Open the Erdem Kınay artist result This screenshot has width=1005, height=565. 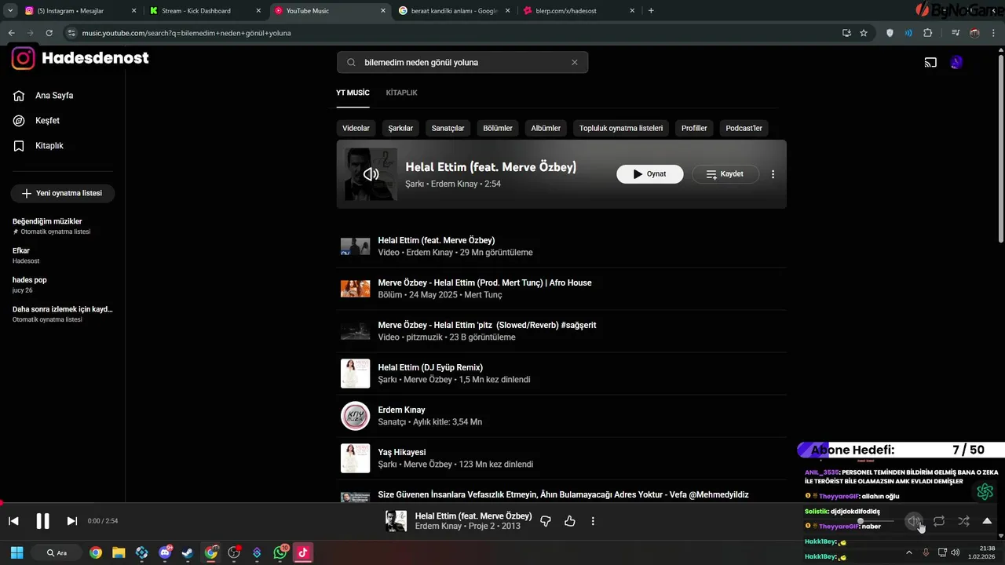coord(561,416)
